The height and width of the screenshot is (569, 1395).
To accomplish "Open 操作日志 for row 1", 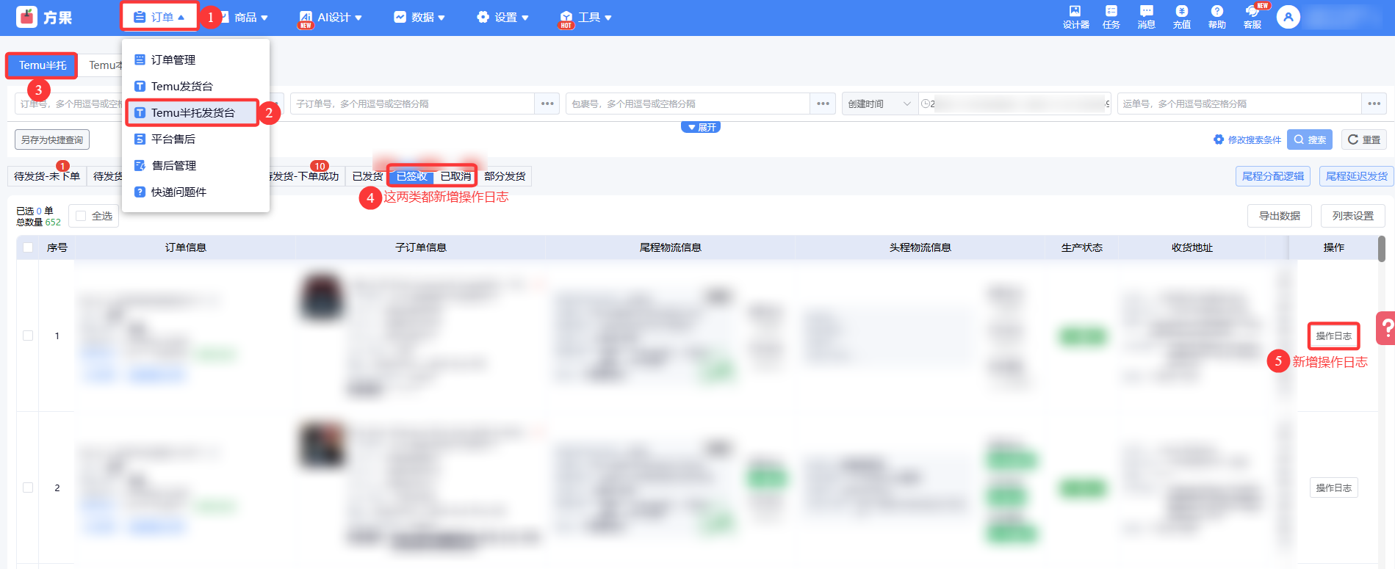I will (1333, 336).
